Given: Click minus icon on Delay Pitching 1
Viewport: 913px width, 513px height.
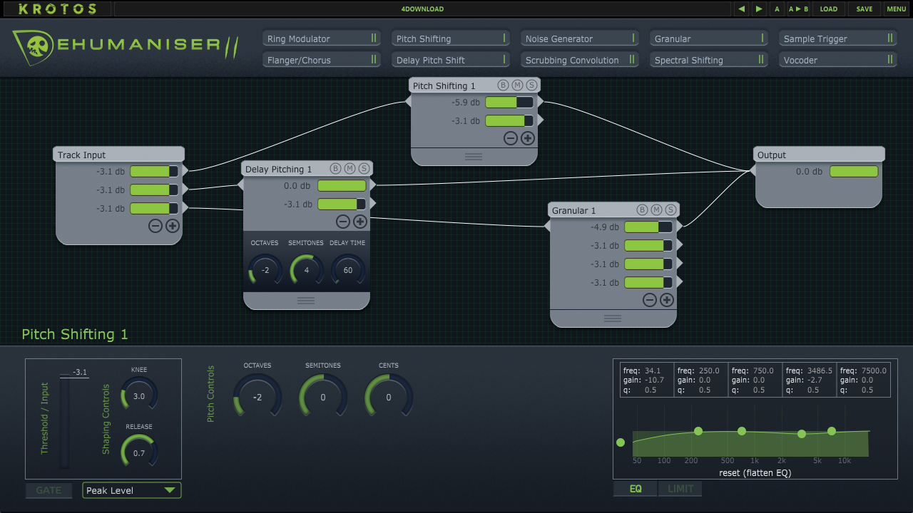Looking at the screenshot, I should (x=343, y=222).
